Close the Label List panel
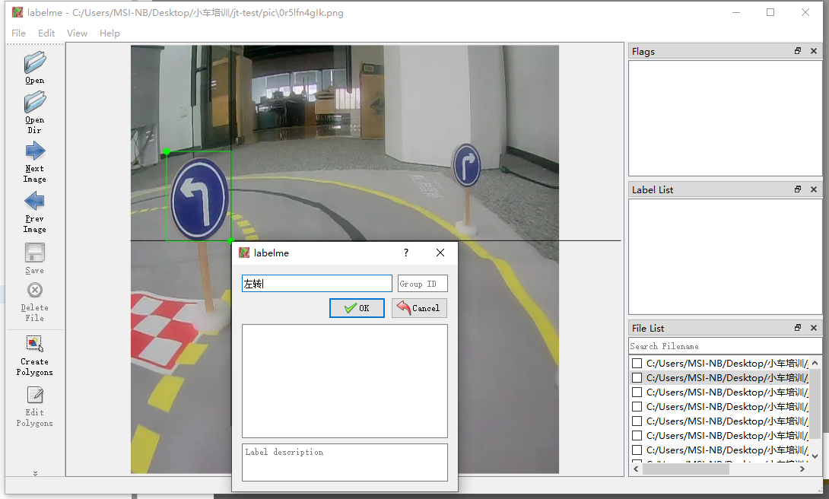Viewport: 829px width, 499px height. point(813,189)
